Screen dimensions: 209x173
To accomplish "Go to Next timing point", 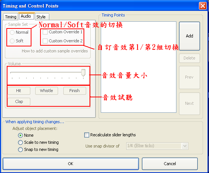I will 190,104.
